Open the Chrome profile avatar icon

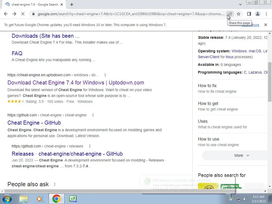[x=258, y=14]
